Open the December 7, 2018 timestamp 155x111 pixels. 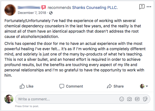click(x=32, y=13)
